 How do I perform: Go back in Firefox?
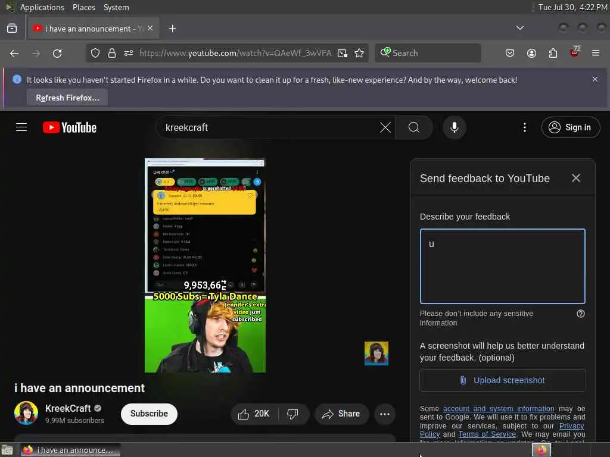click(x=14, y=53)
